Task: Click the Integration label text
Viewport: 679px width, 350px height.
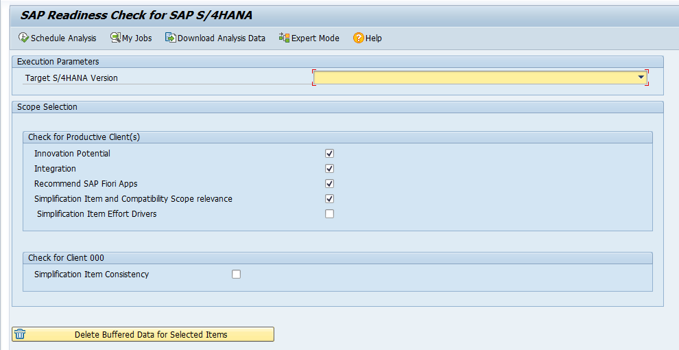Action: coord(55,169)
